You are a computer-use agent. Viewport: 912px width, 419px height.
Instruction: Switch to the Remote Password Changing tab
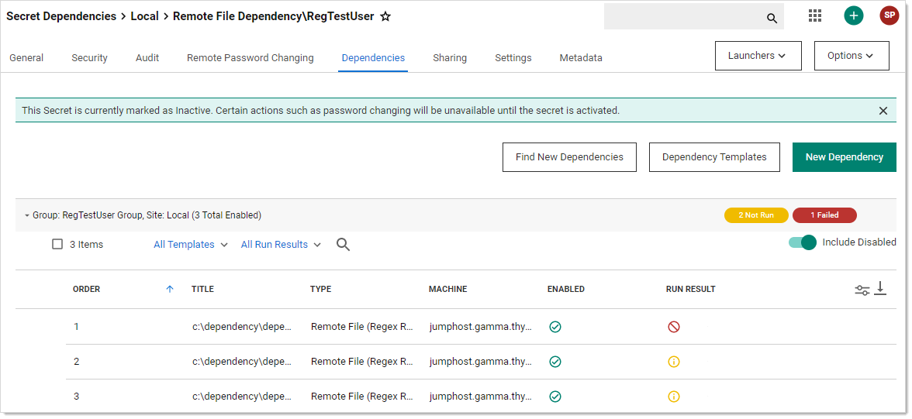point(250,58)
